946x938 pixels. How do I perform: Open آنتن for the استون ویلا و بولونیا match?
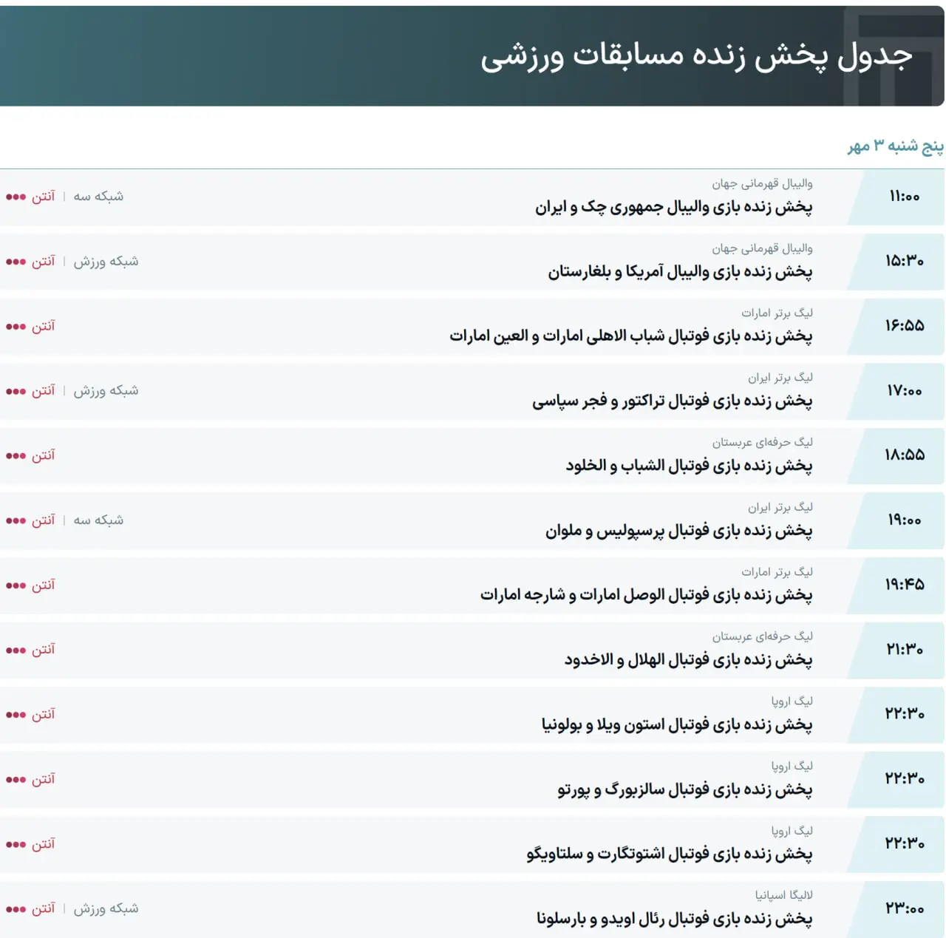[43, 715]
